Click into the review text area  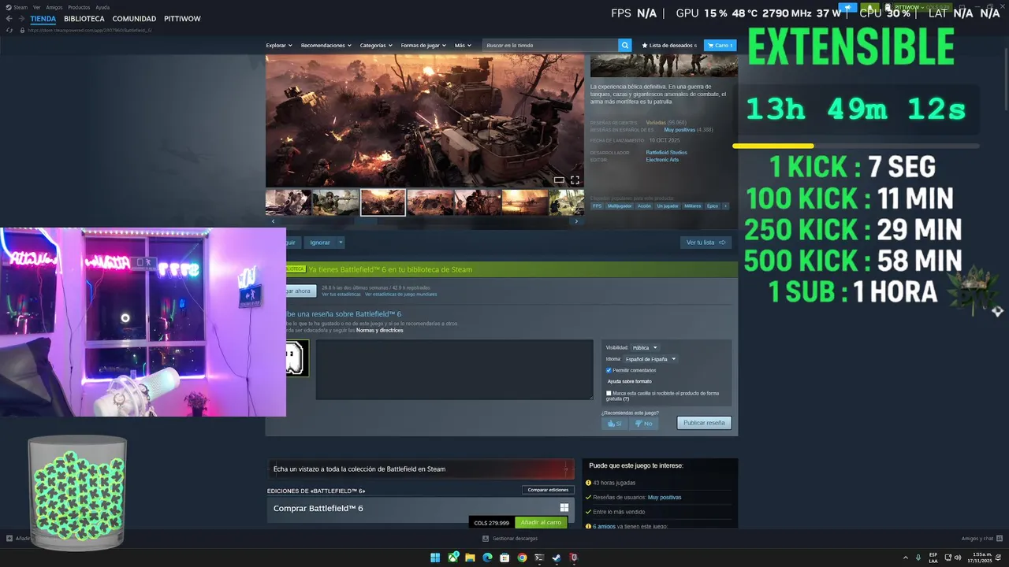[454, 370]
